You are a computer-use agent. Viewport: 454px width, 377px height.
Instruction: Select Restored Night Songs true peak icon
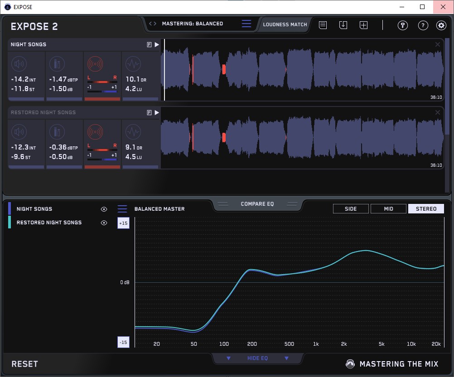click(57, 132)
